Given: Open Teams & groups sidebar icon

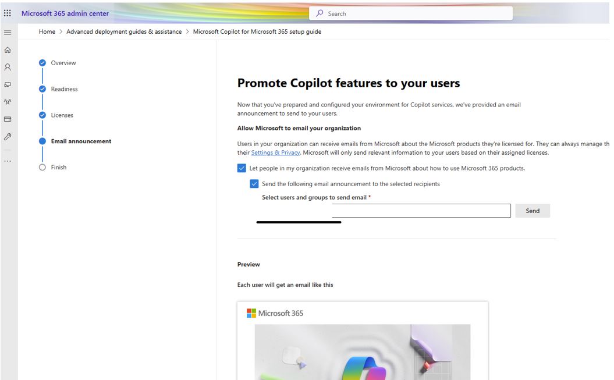Looking at the screenshot, I should (8, 102).
